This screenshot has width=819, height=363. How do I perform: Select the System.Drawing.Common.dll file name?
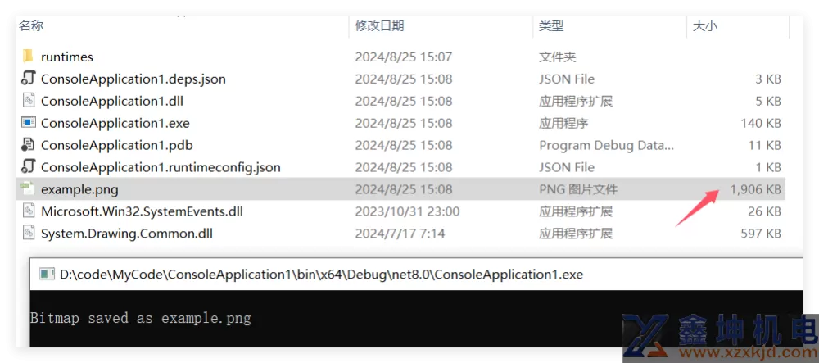(126, 234)
